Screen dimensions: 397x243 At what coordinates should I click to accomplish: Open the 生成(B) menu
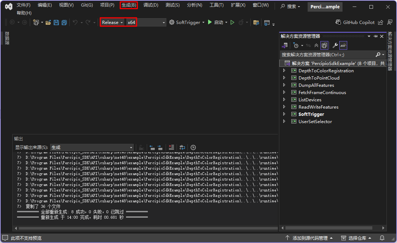pos(129,5)
